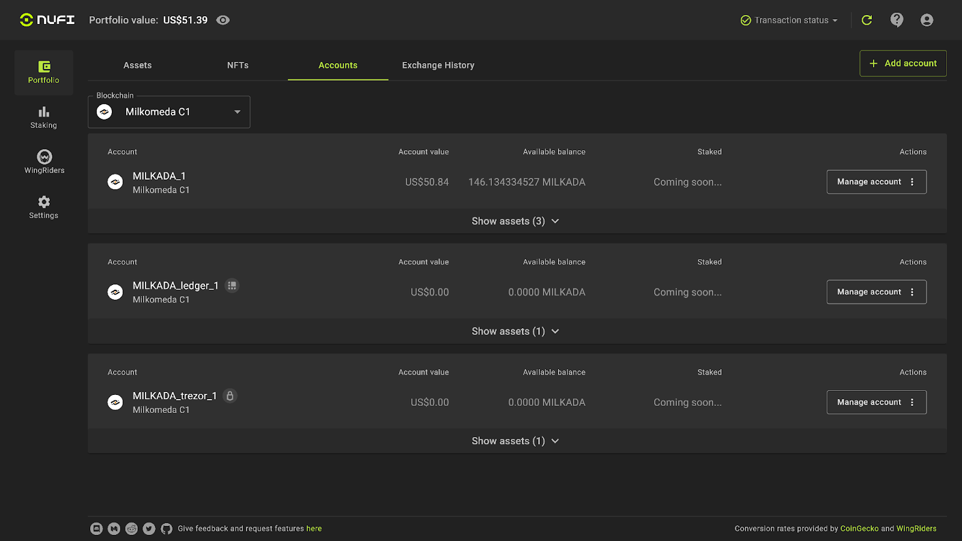Open the Medium link icon in footer
962x541 pixels.
coord(114,528)
